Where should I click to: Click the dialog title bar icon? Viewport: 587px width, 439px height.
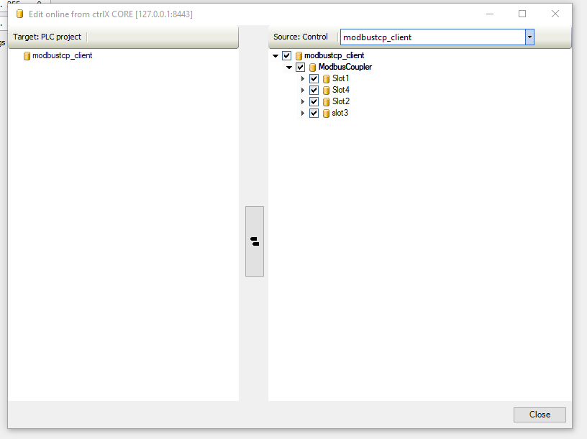tap(20, 14)
